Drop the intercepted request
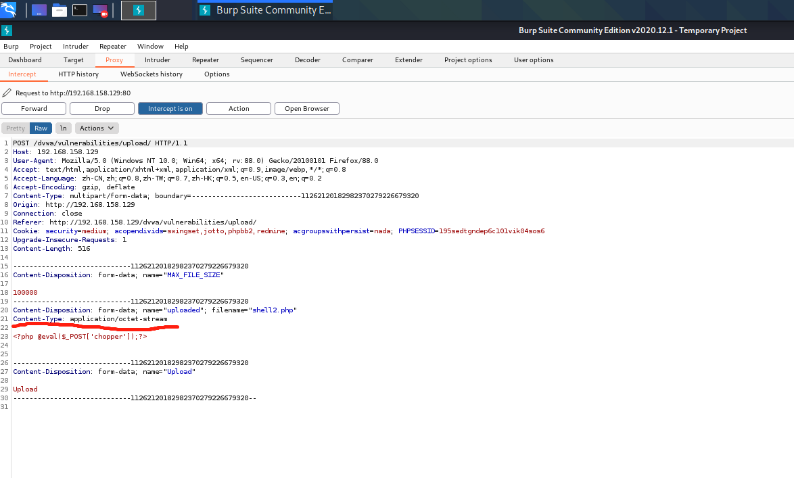794x478 pixels. coord(101,108)
